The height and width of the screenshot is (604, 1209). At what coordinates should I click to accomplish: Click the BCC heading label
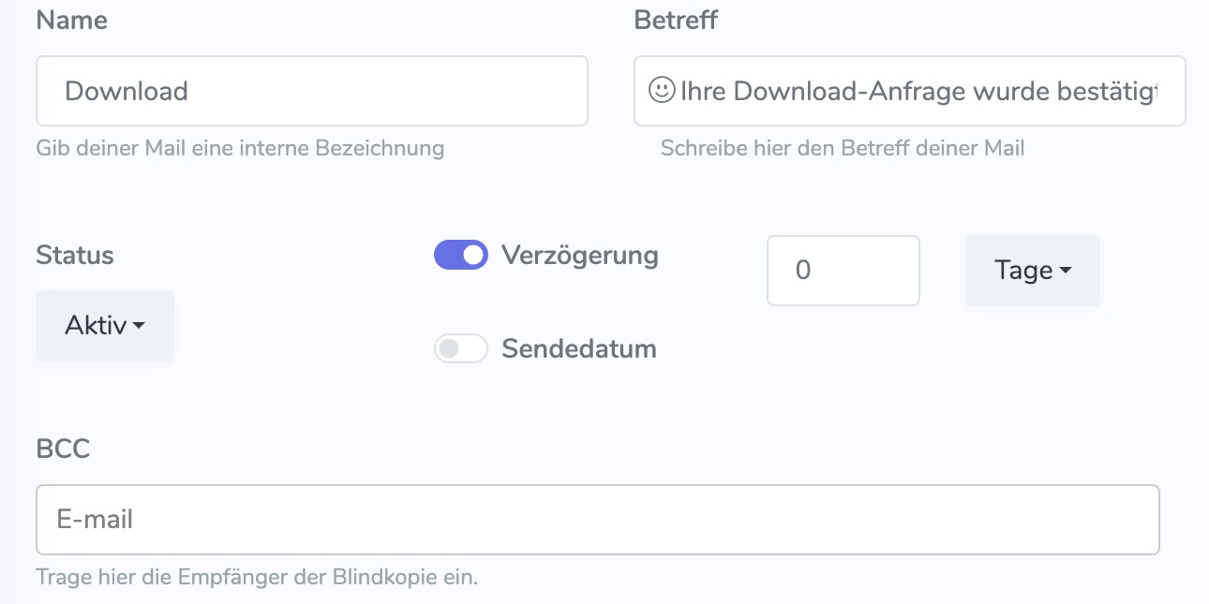click(63, 449)
